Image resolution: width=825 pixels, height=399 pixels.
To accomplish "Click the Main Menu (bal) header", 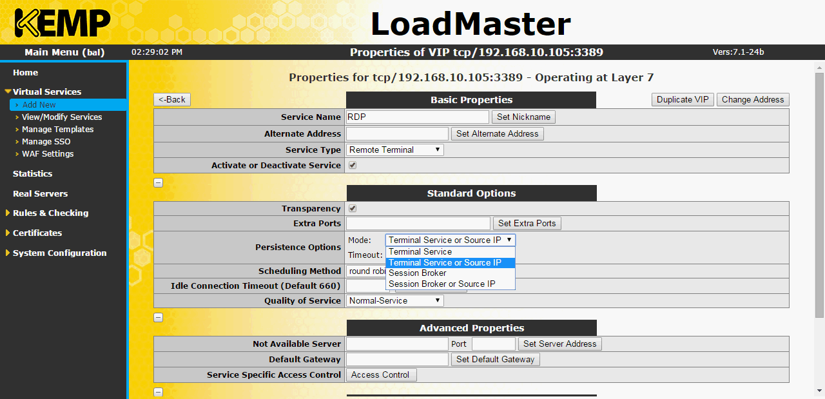I will [x=64, y=52].
